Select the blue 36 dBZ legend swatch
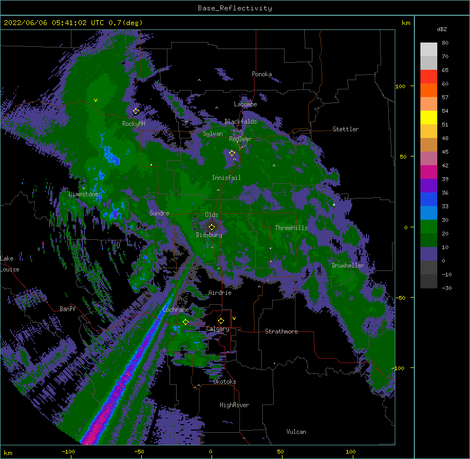 click(429, 199)
